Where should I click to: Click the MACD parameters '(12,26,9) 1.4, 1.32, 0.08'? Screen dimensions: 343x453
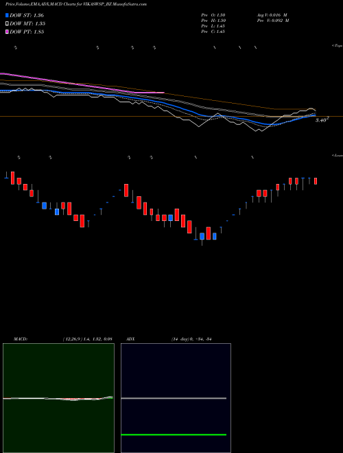(87, 339)
